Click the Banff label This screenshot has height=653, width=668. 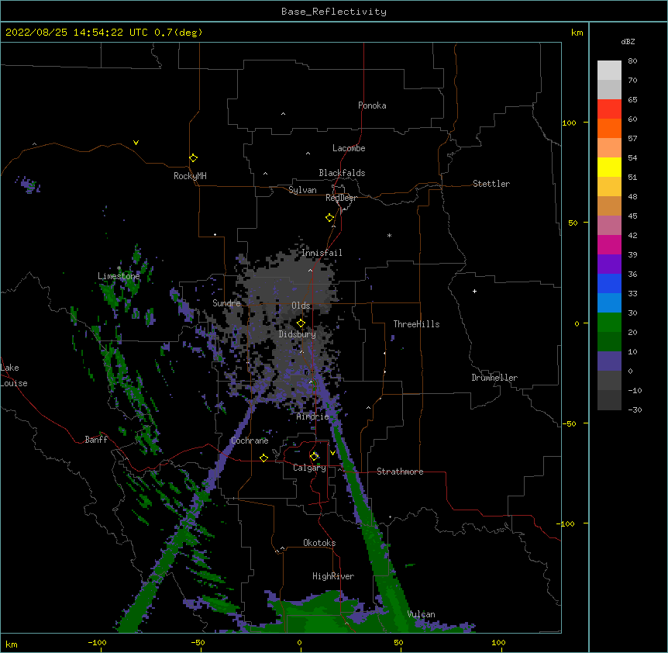click(96, 440)
